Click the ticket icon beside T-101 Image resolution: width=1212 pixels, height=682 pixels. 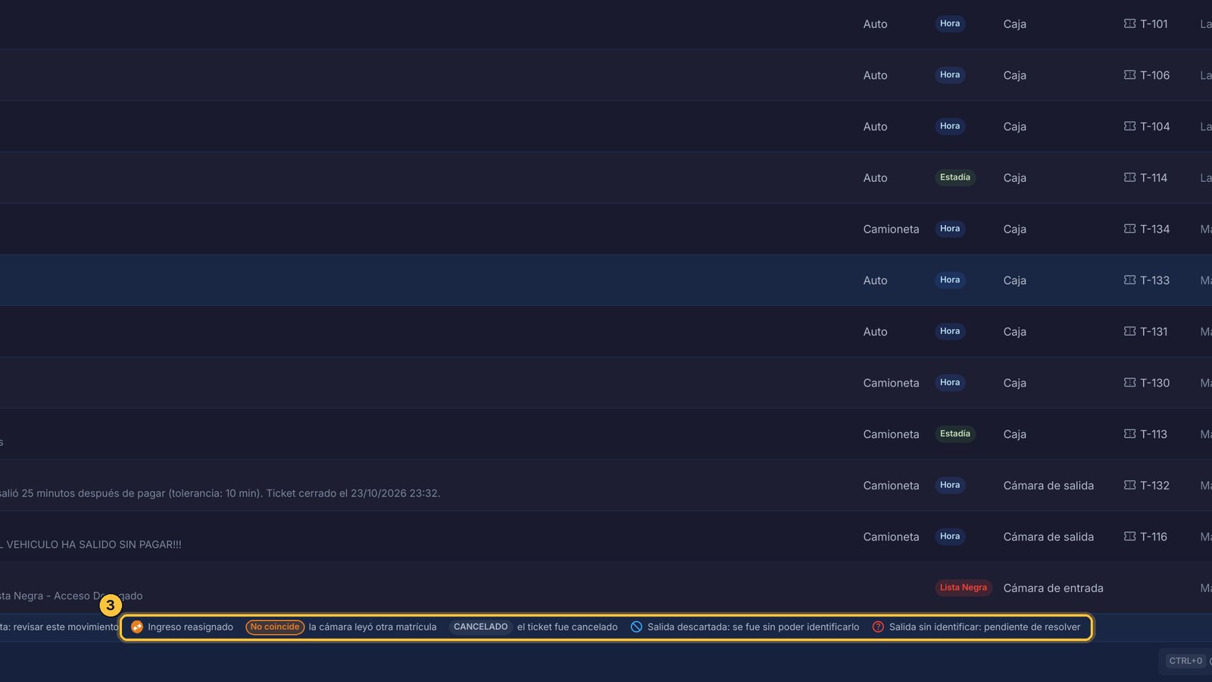tap(1129, 23)
